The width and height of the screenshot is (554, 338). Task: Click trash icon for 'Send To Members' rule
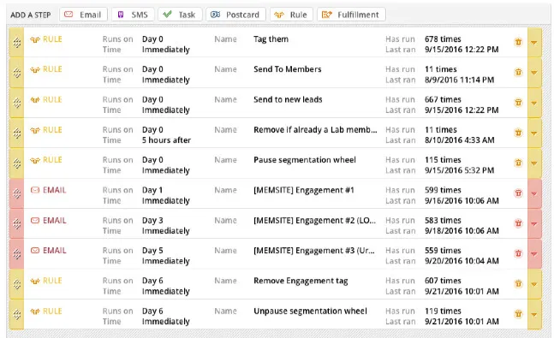click(518, 72)
